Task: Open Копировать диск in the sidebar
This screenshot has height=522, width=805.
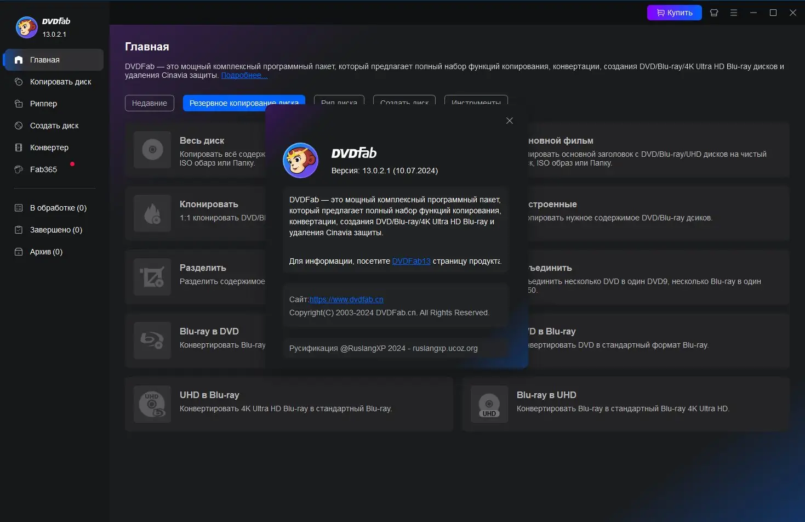Action: click(x=54, y=82)
